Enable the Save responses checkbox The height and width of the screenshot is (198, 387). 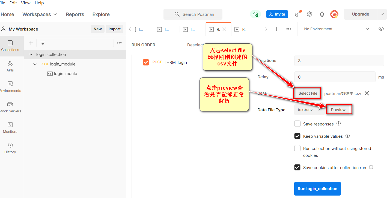pos(297,124)
